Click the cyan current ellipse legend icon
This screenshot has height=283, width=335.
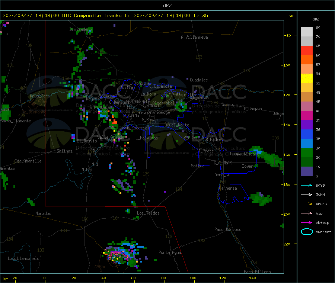307,232
